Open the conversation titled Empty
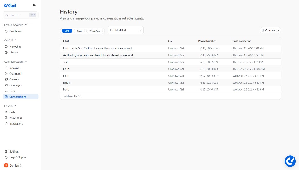299x170 pixels. 67,82
